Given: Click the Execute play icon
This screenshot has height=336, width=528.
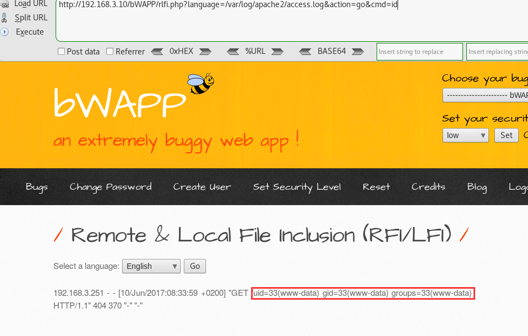Looking at the screenshot, I should click(4, 32).
